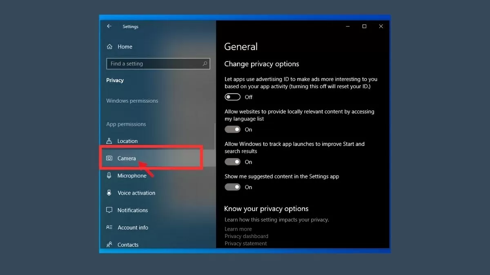Select the App permissions heading

126,124
